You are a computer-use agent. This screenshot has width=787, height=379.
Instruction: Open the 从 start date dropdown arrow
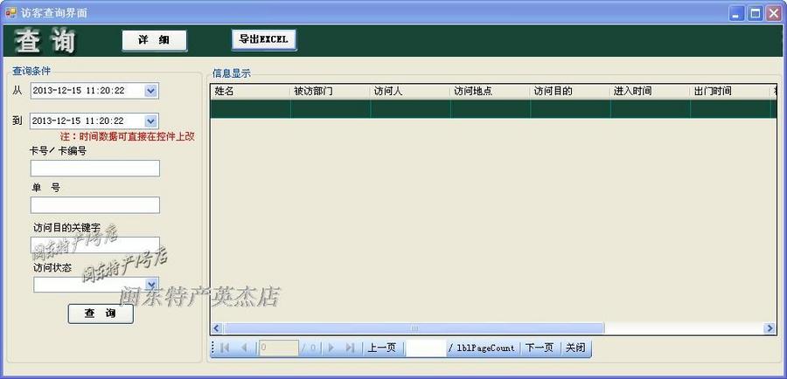click(x=151, y=91)
